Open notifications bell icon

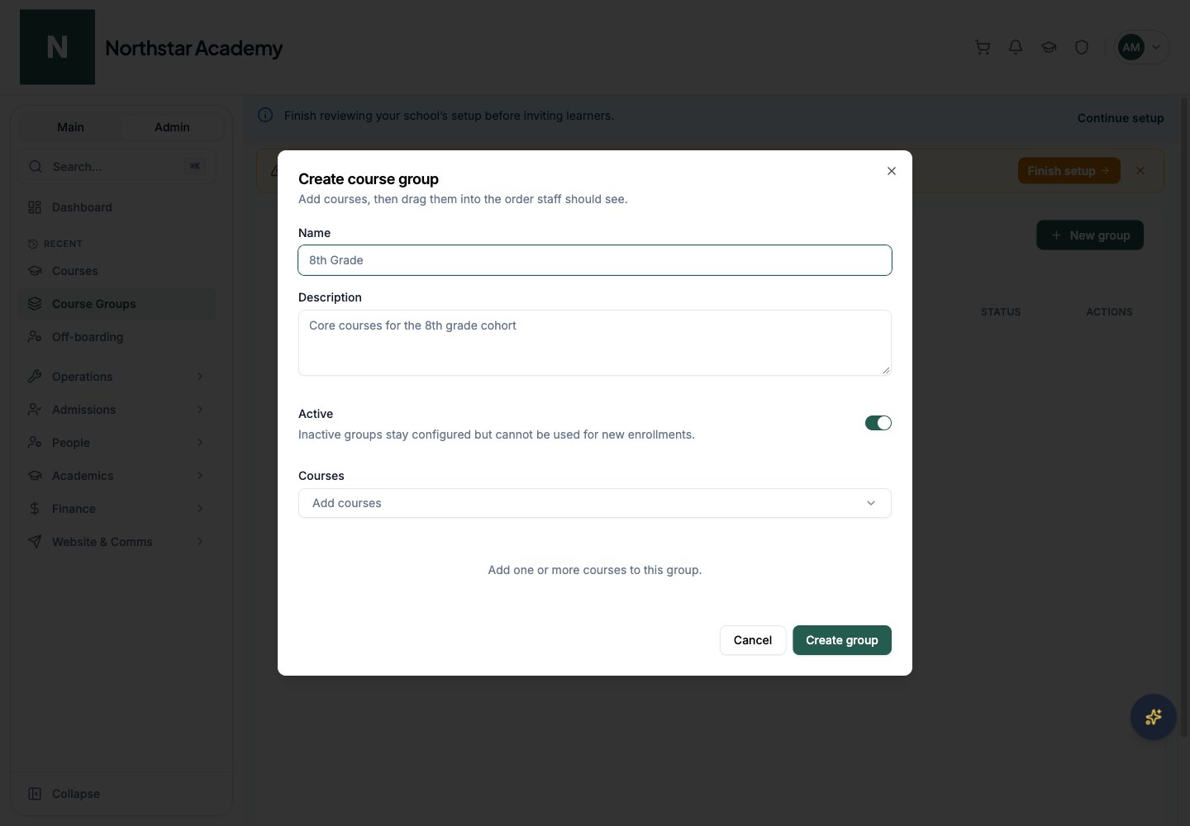1016,47
